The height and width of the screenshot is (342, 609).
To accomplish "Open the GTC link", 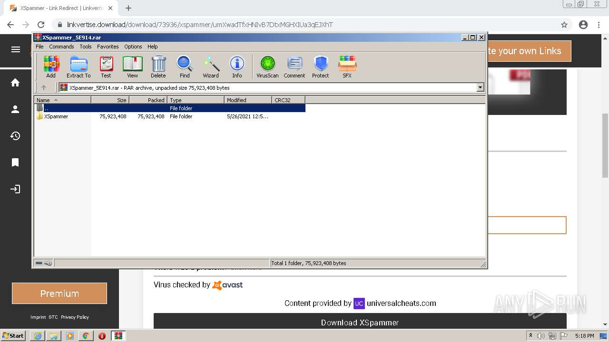I will click(53, 317).
